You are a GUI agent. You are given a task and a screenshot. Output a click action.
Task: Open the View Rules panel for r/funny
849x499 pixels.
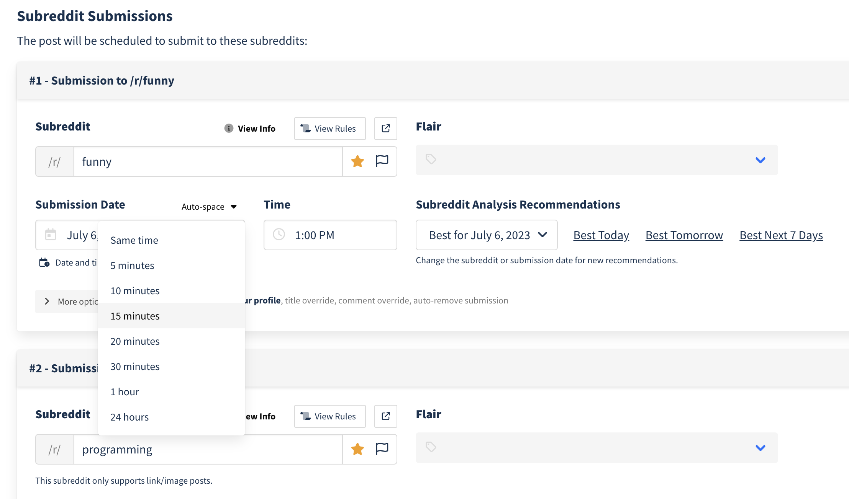coord(329,129)
